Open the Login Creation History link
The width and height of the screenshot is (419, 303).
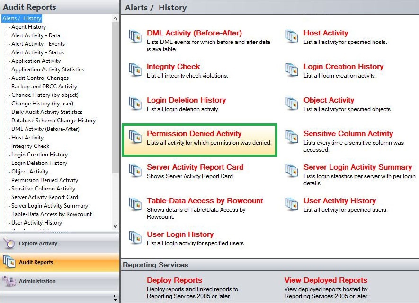click(x=343, y=67)
